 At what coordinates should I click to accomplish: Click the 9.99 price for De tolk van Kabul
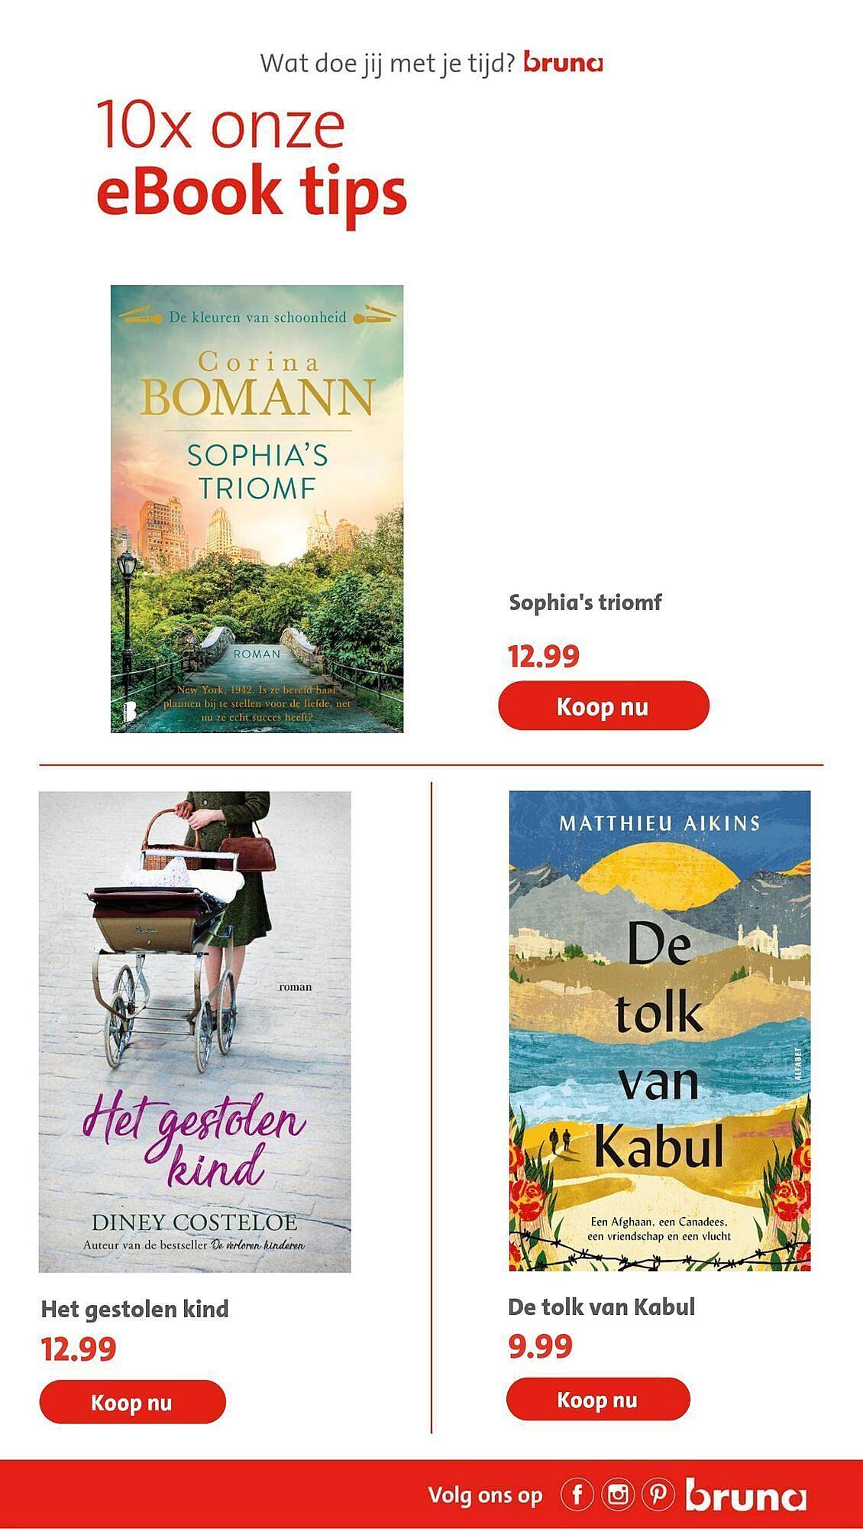pos(540,1346)
